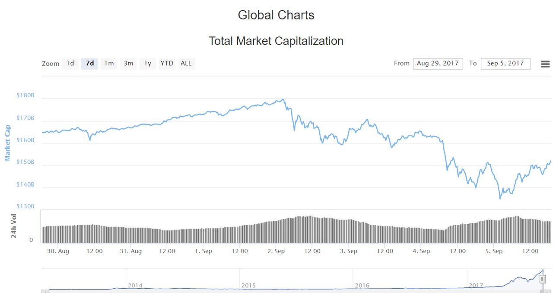Inspect lowest market cap dip on 5 Sep
This screenshot has width=553, height=293.
(500, 198)
